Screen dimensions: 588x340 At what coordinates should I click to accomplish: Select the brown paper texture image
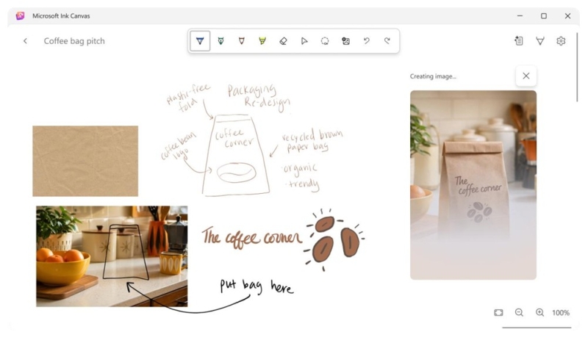click(x=85, y=162)
